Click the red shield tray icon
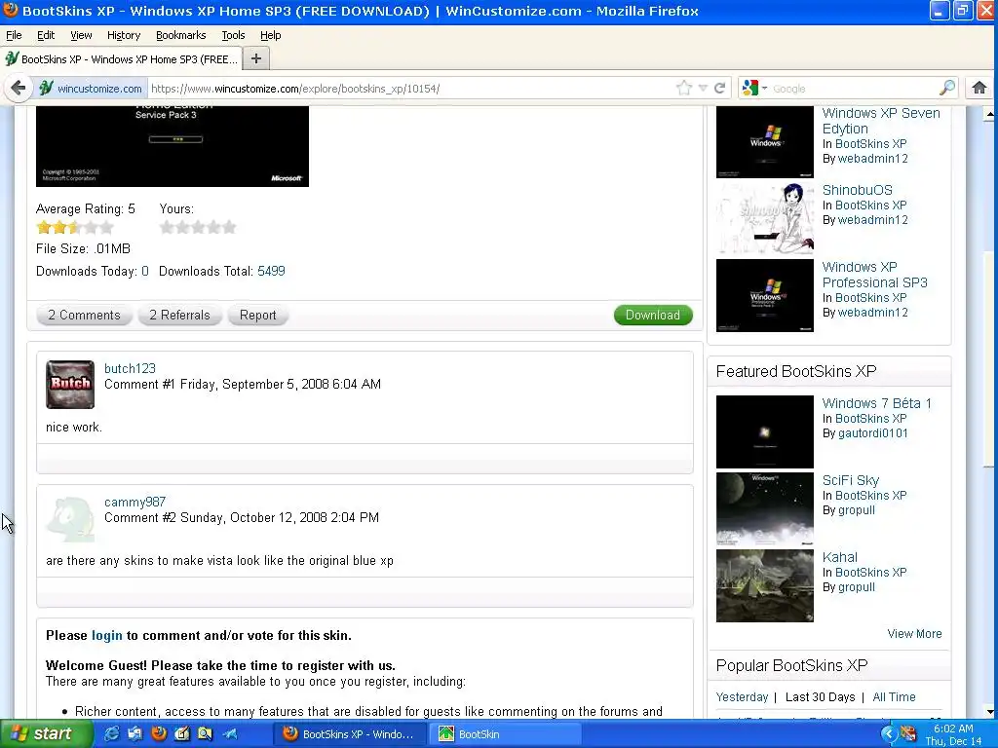The height and width of the screenshot is (748, 998). [x=908, y=734]
